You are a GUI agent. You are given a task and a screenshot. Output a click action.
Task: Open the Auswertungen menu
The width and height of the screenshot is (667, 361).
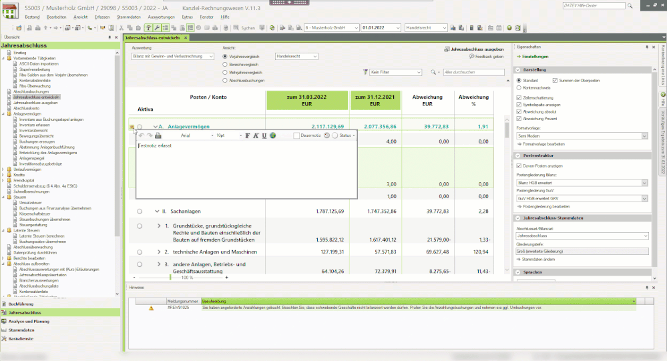tap(161, 17)
